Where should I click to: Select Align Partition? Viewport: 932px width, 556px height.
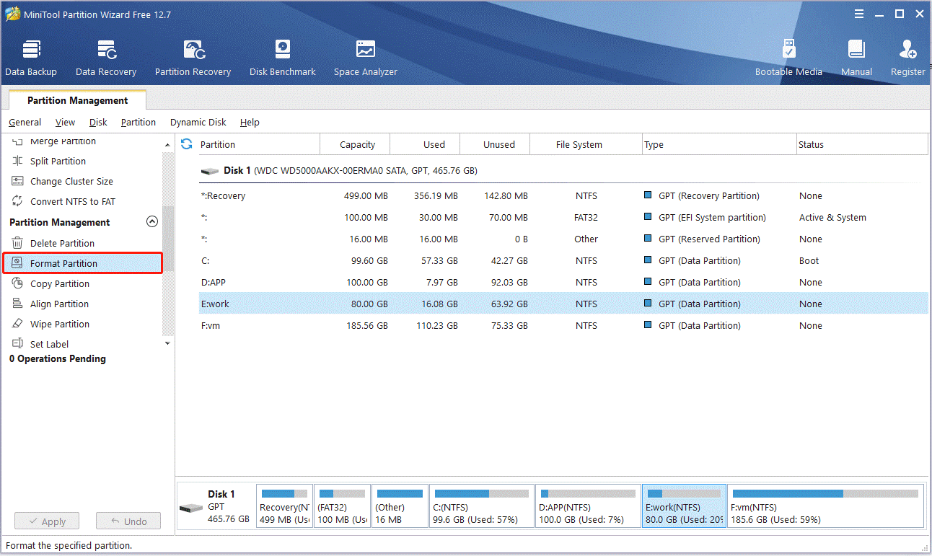tap(59, 304)
